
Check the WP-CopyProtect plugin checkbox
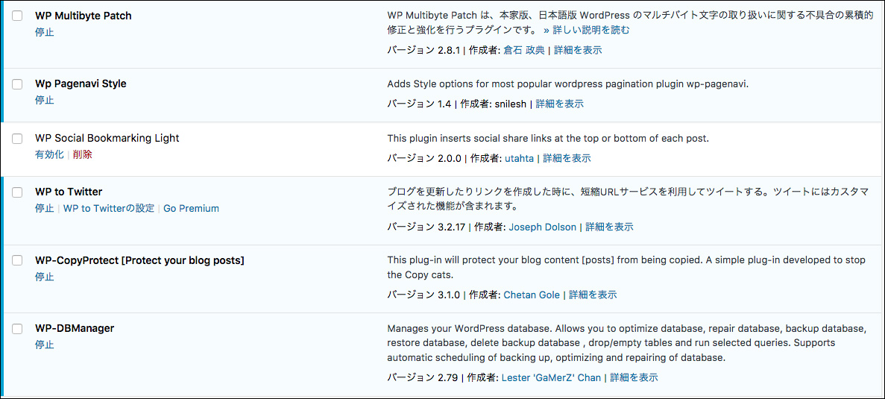17,260
